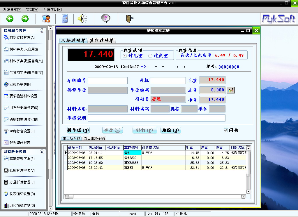Open the 系统导航 menu
This screenshot has width=298, height=217.
(12, 9)
